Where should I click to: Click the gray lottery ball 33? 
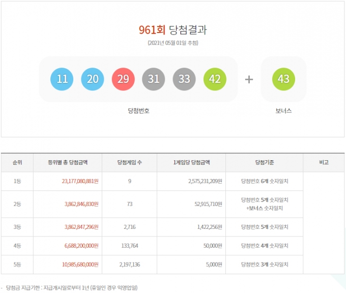[184, 79]
